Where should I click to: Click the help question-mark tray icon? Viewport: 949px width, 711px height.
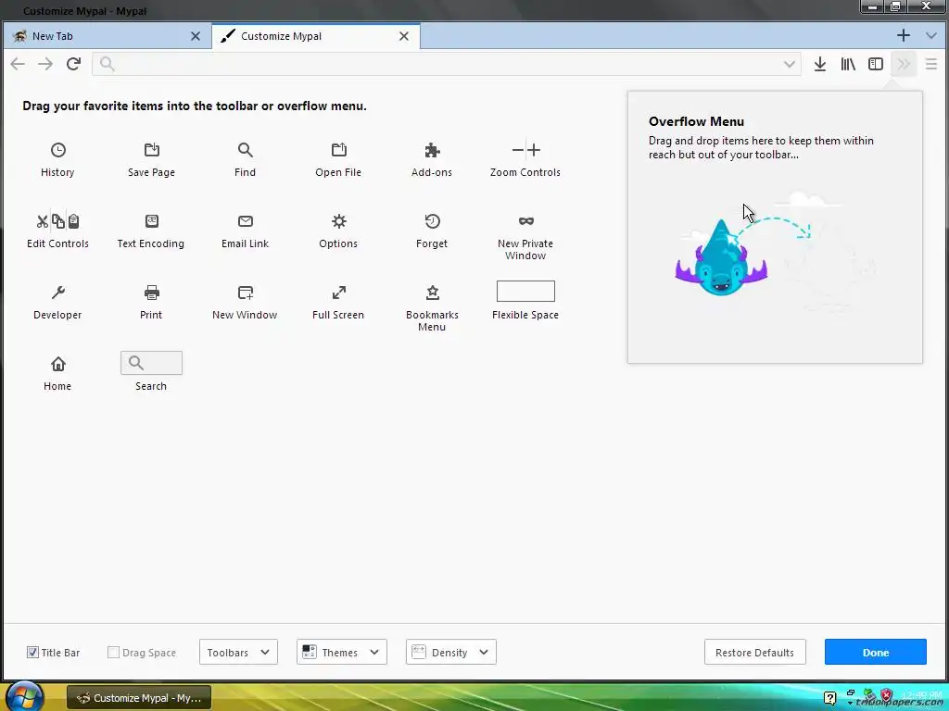point(829,698)
